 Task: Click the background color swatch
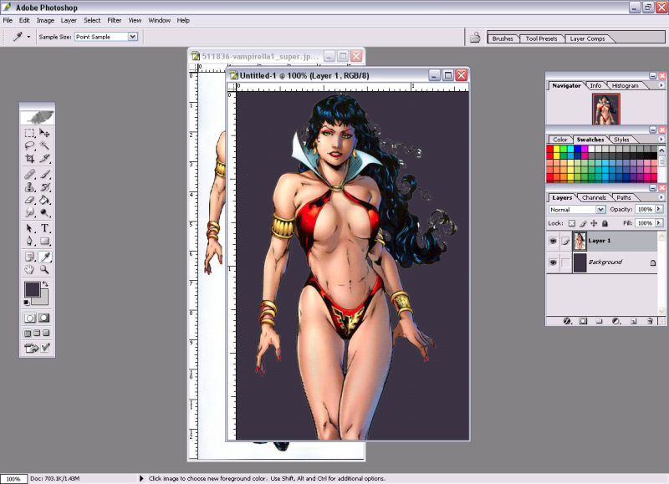coord(43,299)
